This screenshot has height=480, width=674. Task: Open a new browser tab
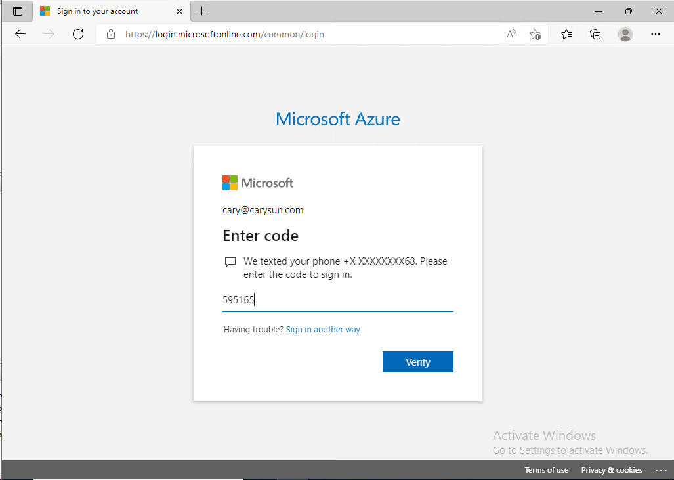201,11
